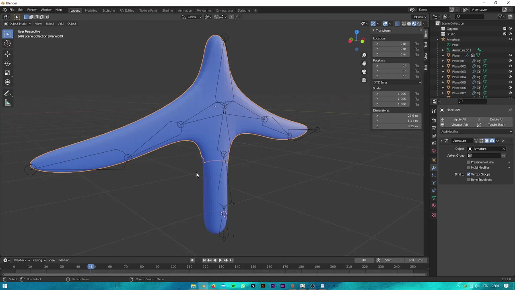Click the Viewport Vis button
Image resolution: width=515 pixels, height=290 pixels.
point(458,125)
